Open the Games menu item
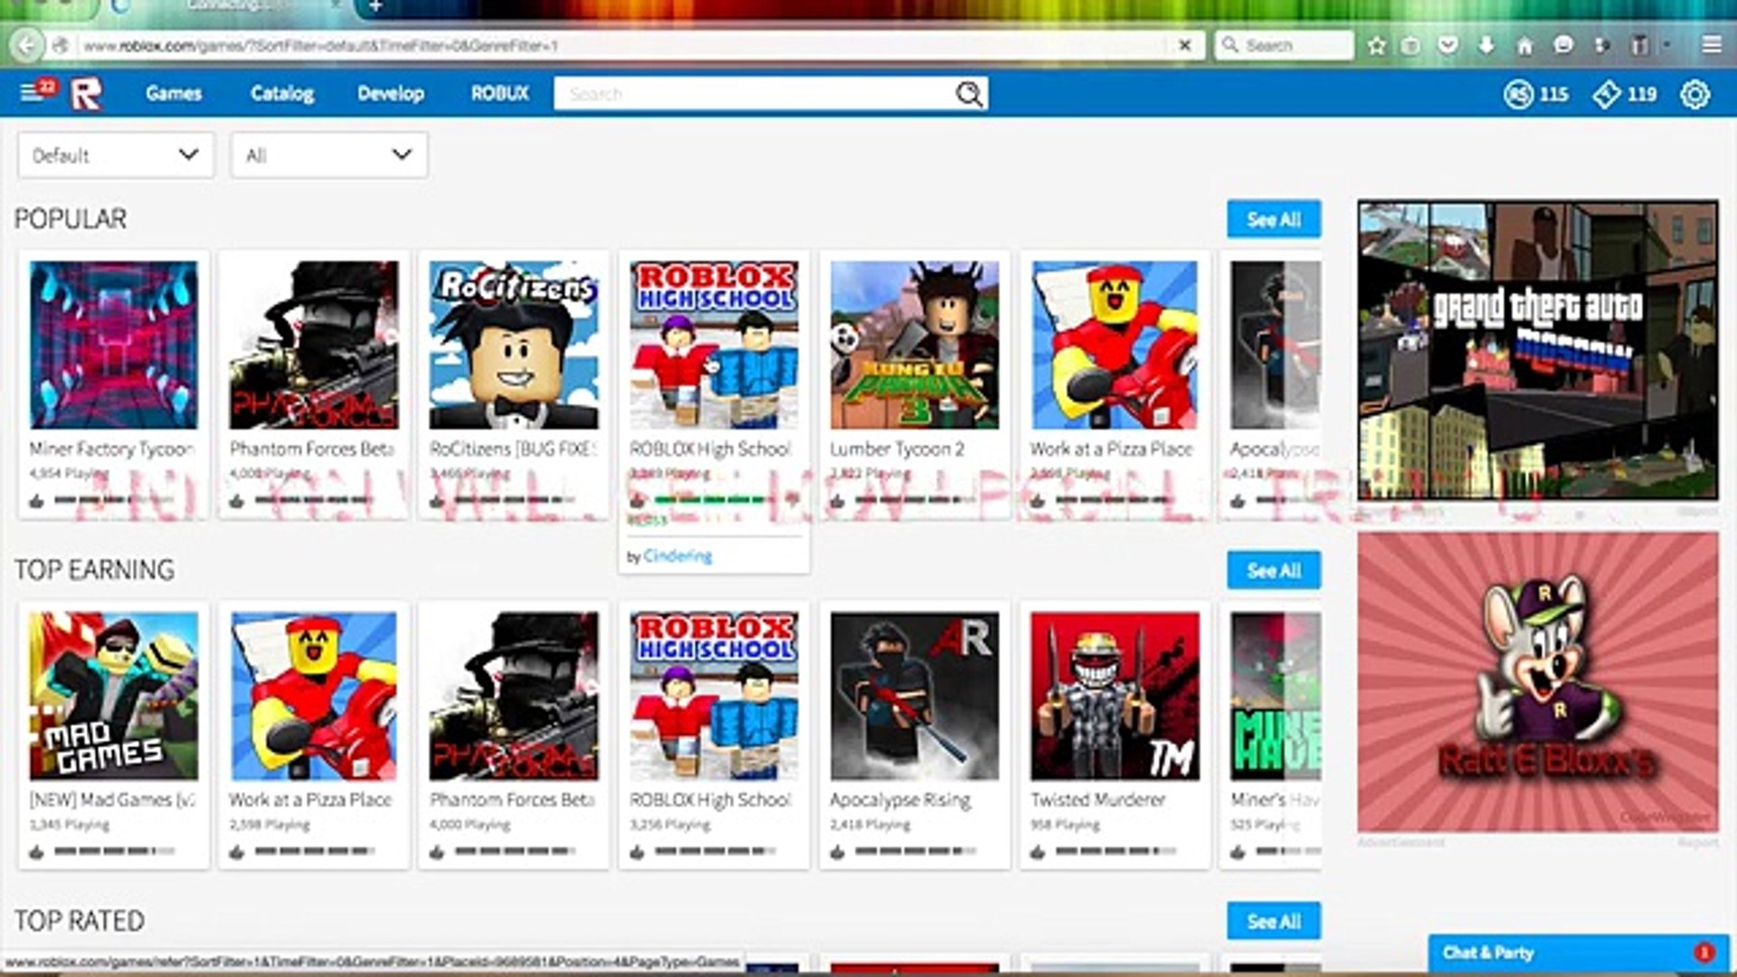 [174, 93]
